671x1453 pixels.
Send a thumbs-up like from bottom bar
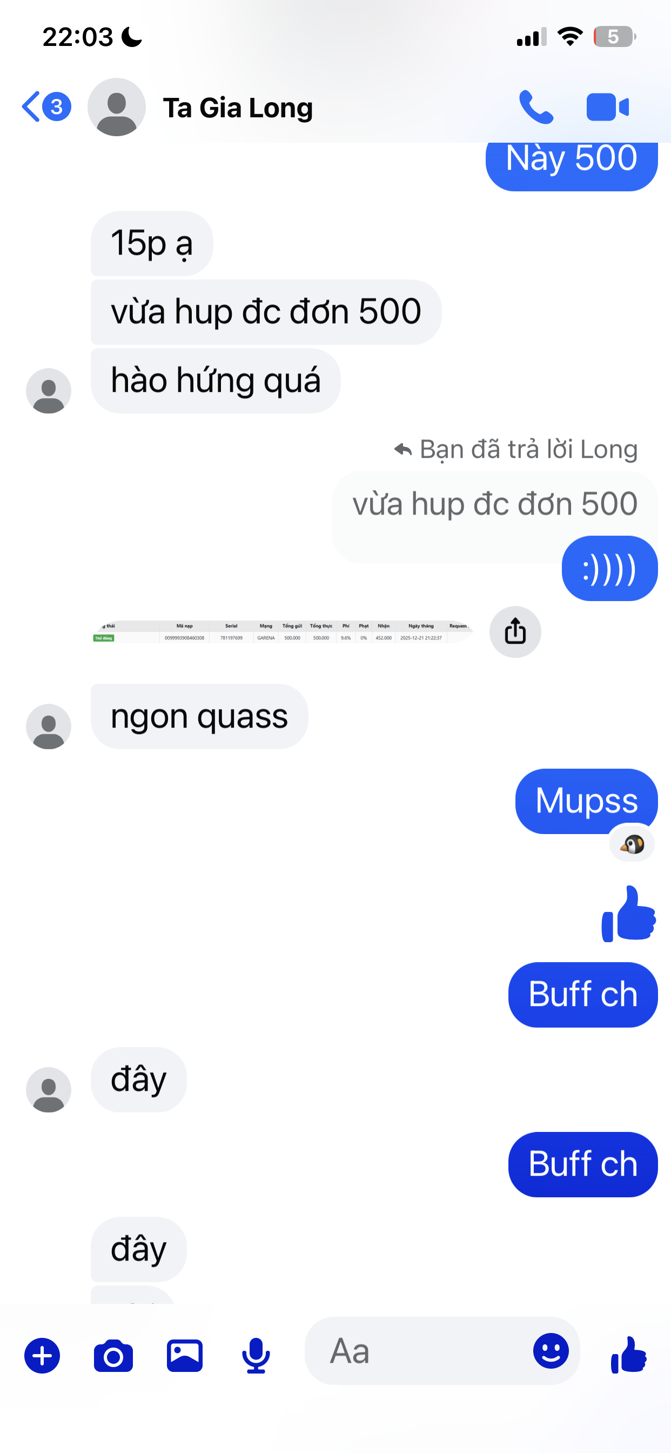tap(629, 1354)
